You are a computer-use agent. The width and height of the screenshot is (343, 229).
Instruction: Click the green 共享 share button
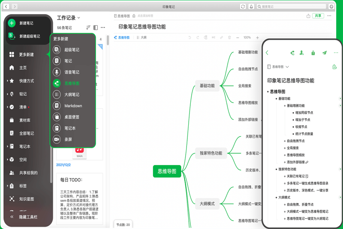318,16
